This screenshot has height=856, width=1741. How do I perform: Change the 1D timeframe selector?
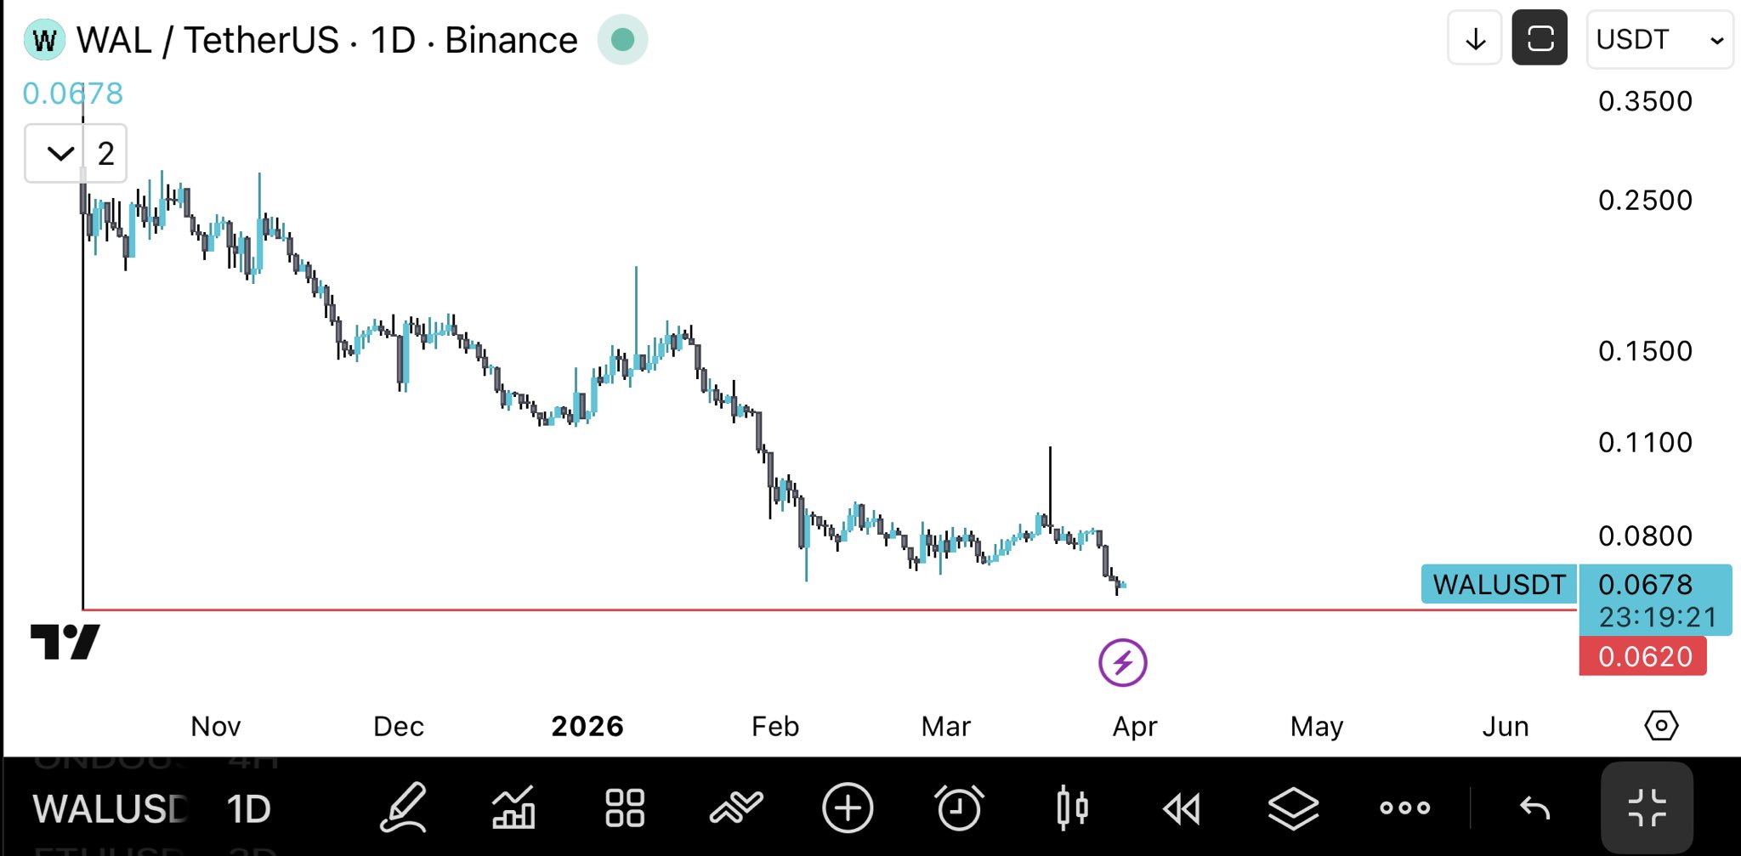pos(248,809)
